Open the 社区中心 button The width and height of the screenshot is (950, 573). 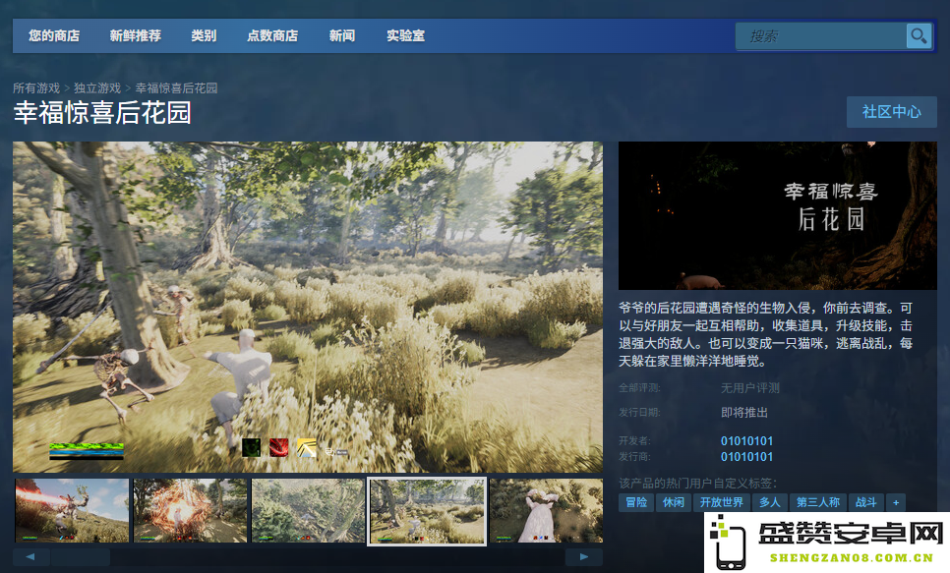pyautogui.click(x=891, y=111)
